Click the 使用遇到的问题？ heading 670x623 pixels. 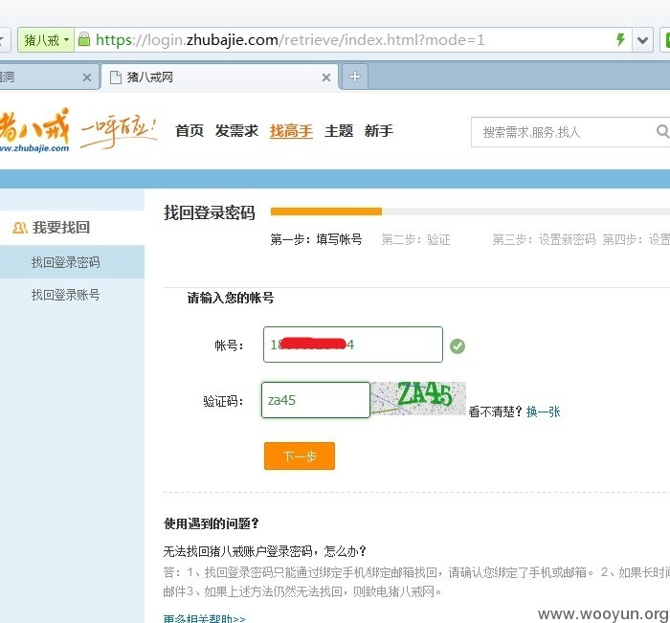[212, 523]
